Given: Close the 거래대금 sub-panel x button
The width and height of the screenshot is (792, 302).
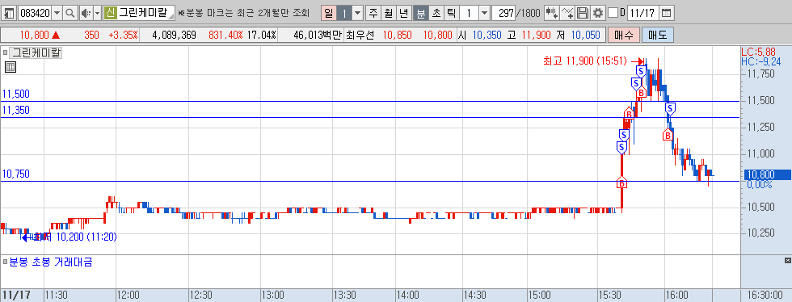Looking at the screenshot, I should coord(787,260).
